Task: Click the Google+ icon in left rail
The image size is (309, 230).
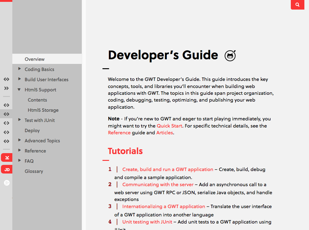Action: click(x=7, y=183)
